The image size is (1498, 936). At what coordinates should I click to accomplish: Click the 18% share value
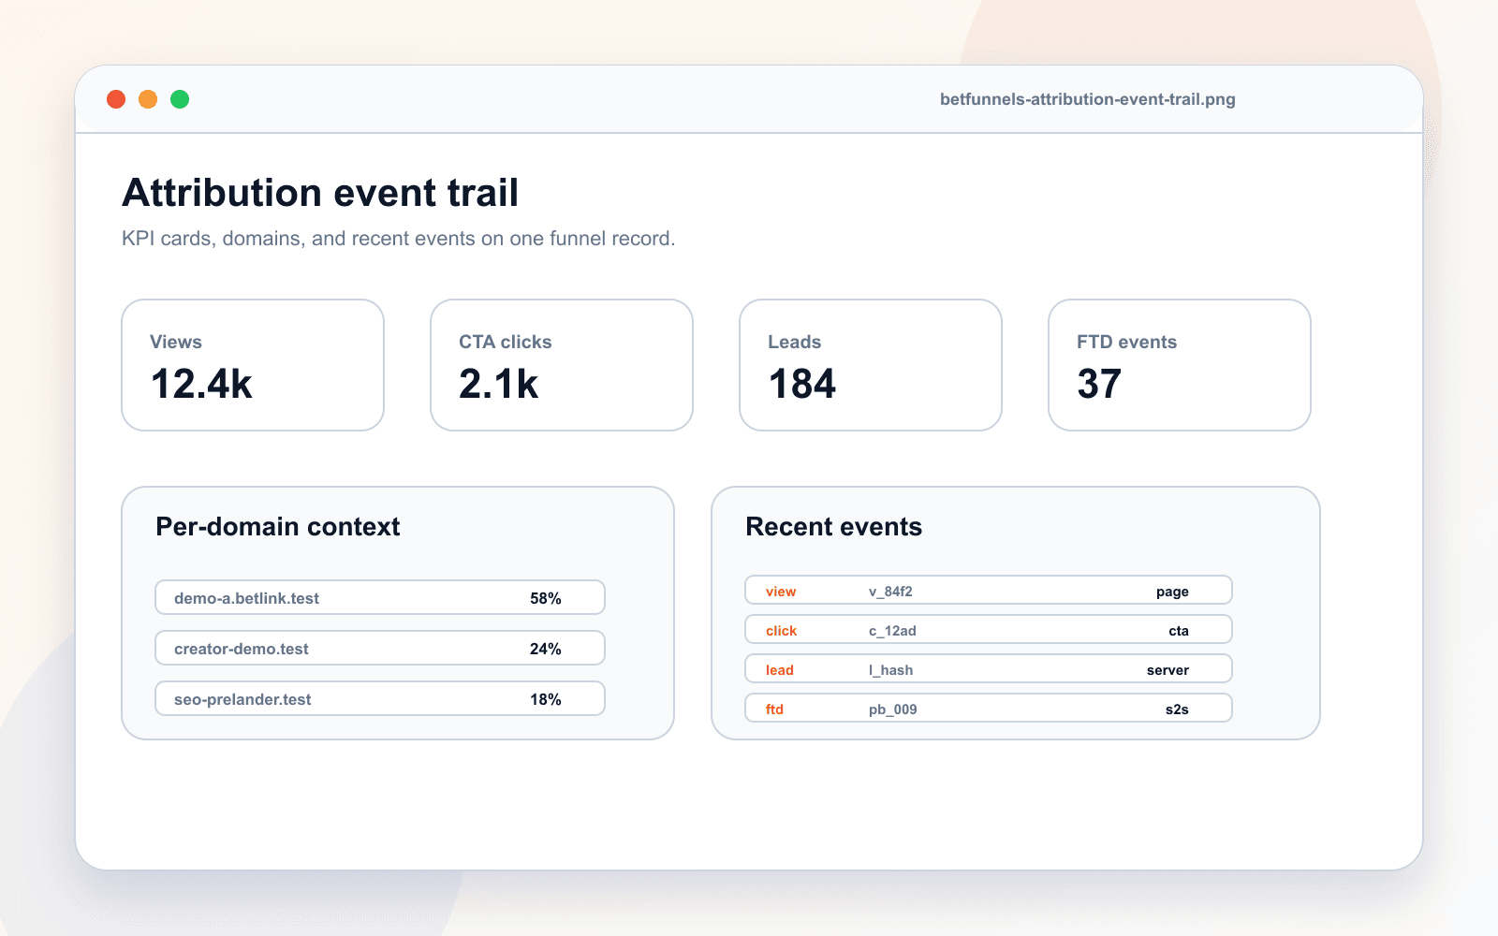tap(546, 699)
